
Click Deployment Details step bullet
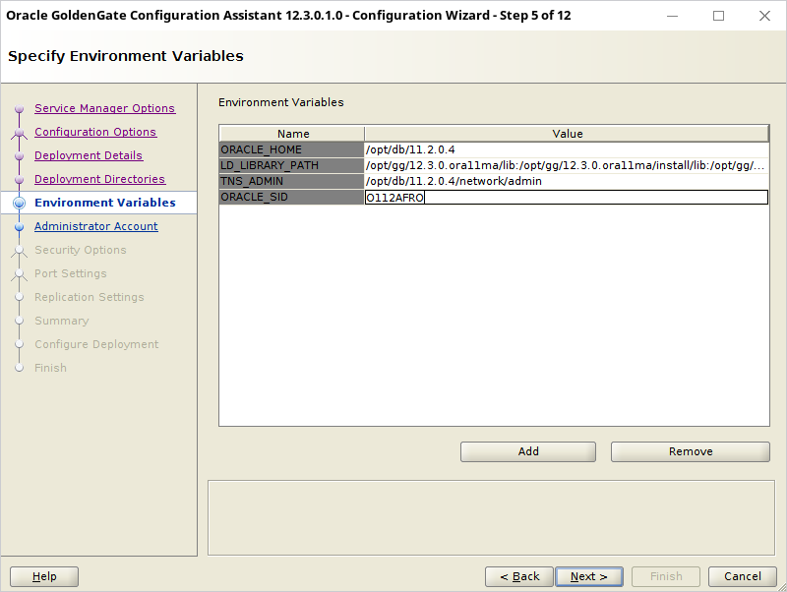click(x=19, y=156)
